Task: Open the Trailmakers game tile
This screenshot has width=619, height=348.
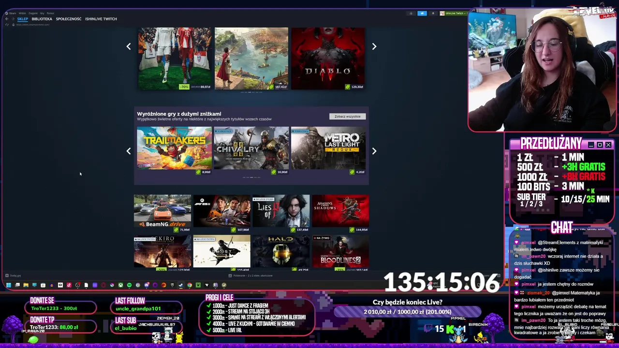Action: (x=174, y=150)
